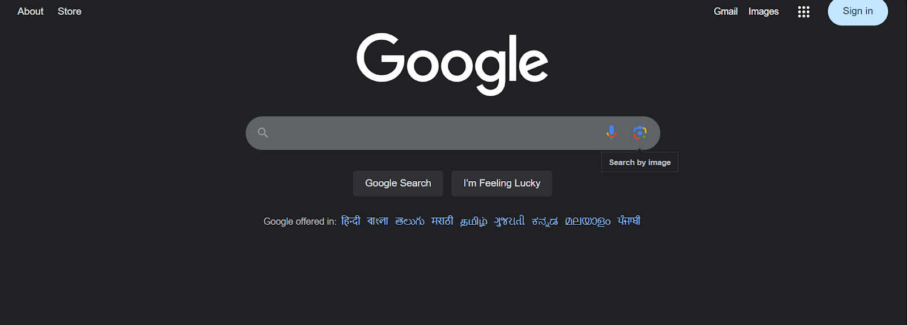Select the Marathi (मराठी) language link
Screen dimensions: 907x325
coord(442,221)
